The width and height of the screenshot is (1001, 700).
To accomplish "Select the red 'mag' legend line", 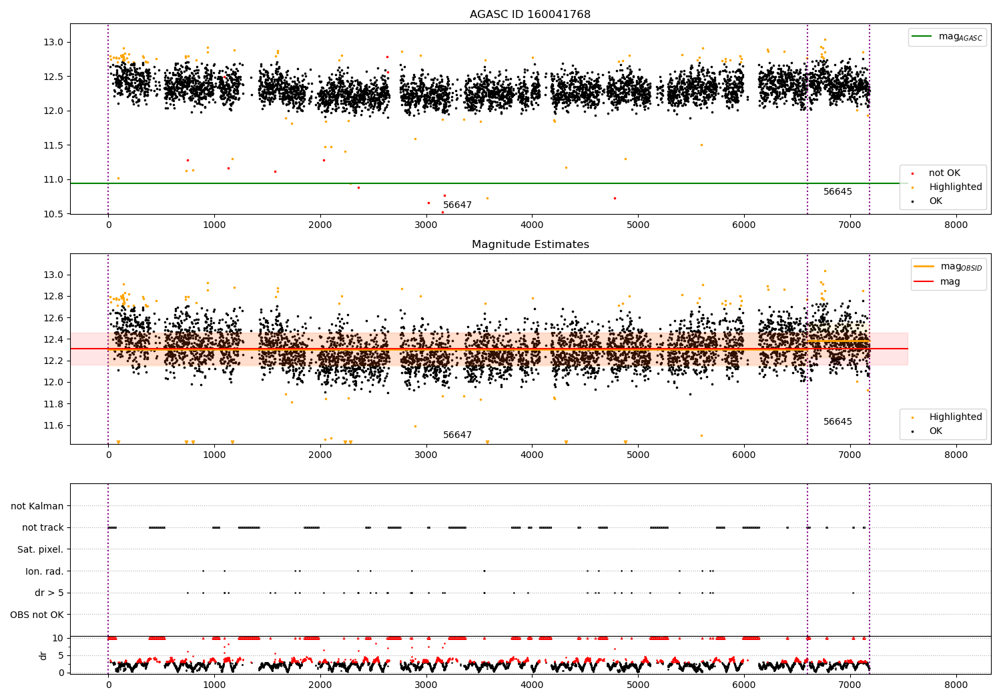I will [x=924, y=281].
